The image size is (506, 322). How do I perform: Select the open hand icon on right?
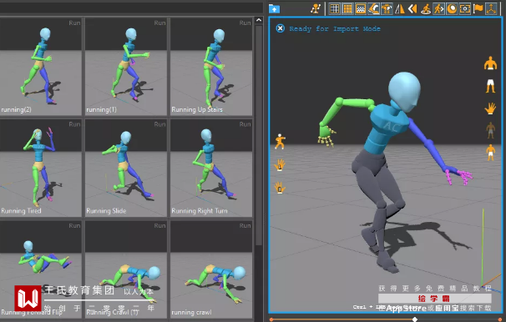(490, 108)
